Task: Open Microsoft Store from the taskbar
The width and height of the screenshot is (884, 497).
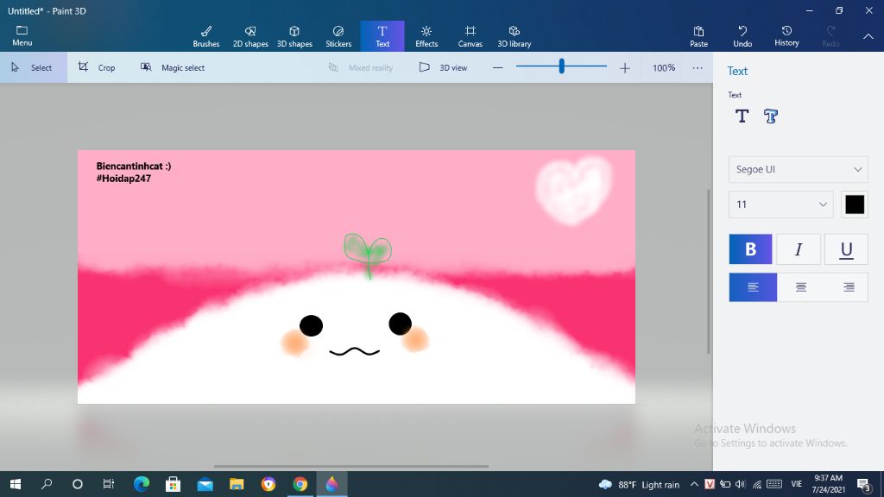Action: click(173, 484)
